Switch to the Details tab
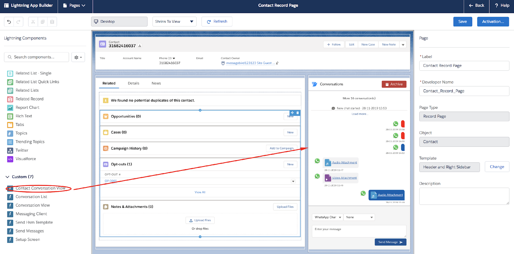The image size is (514, 254). coord(133,83)
